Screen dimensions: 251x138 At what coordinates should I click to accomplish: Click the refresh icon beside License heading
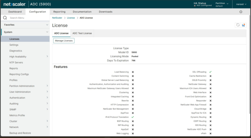coord(238,25)
